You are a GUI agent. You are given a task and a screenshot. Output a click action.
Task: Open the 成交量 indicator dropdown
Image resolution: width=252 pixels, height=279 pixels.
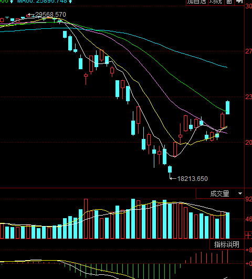(220, 194)
